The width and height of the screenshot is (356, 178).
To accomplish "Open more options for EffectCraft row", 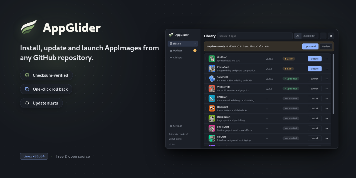I will pos(326,128).
